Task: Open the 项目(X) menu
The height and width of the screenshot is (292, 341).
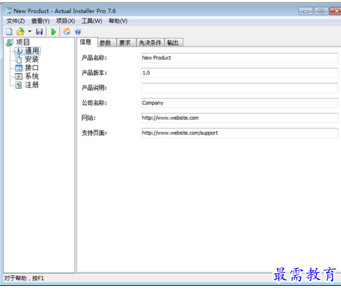Action: point(66,21)
